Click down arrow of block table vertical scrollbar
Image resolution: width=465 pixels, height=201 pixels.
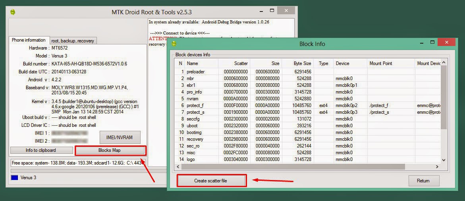(x=444, y=160)
